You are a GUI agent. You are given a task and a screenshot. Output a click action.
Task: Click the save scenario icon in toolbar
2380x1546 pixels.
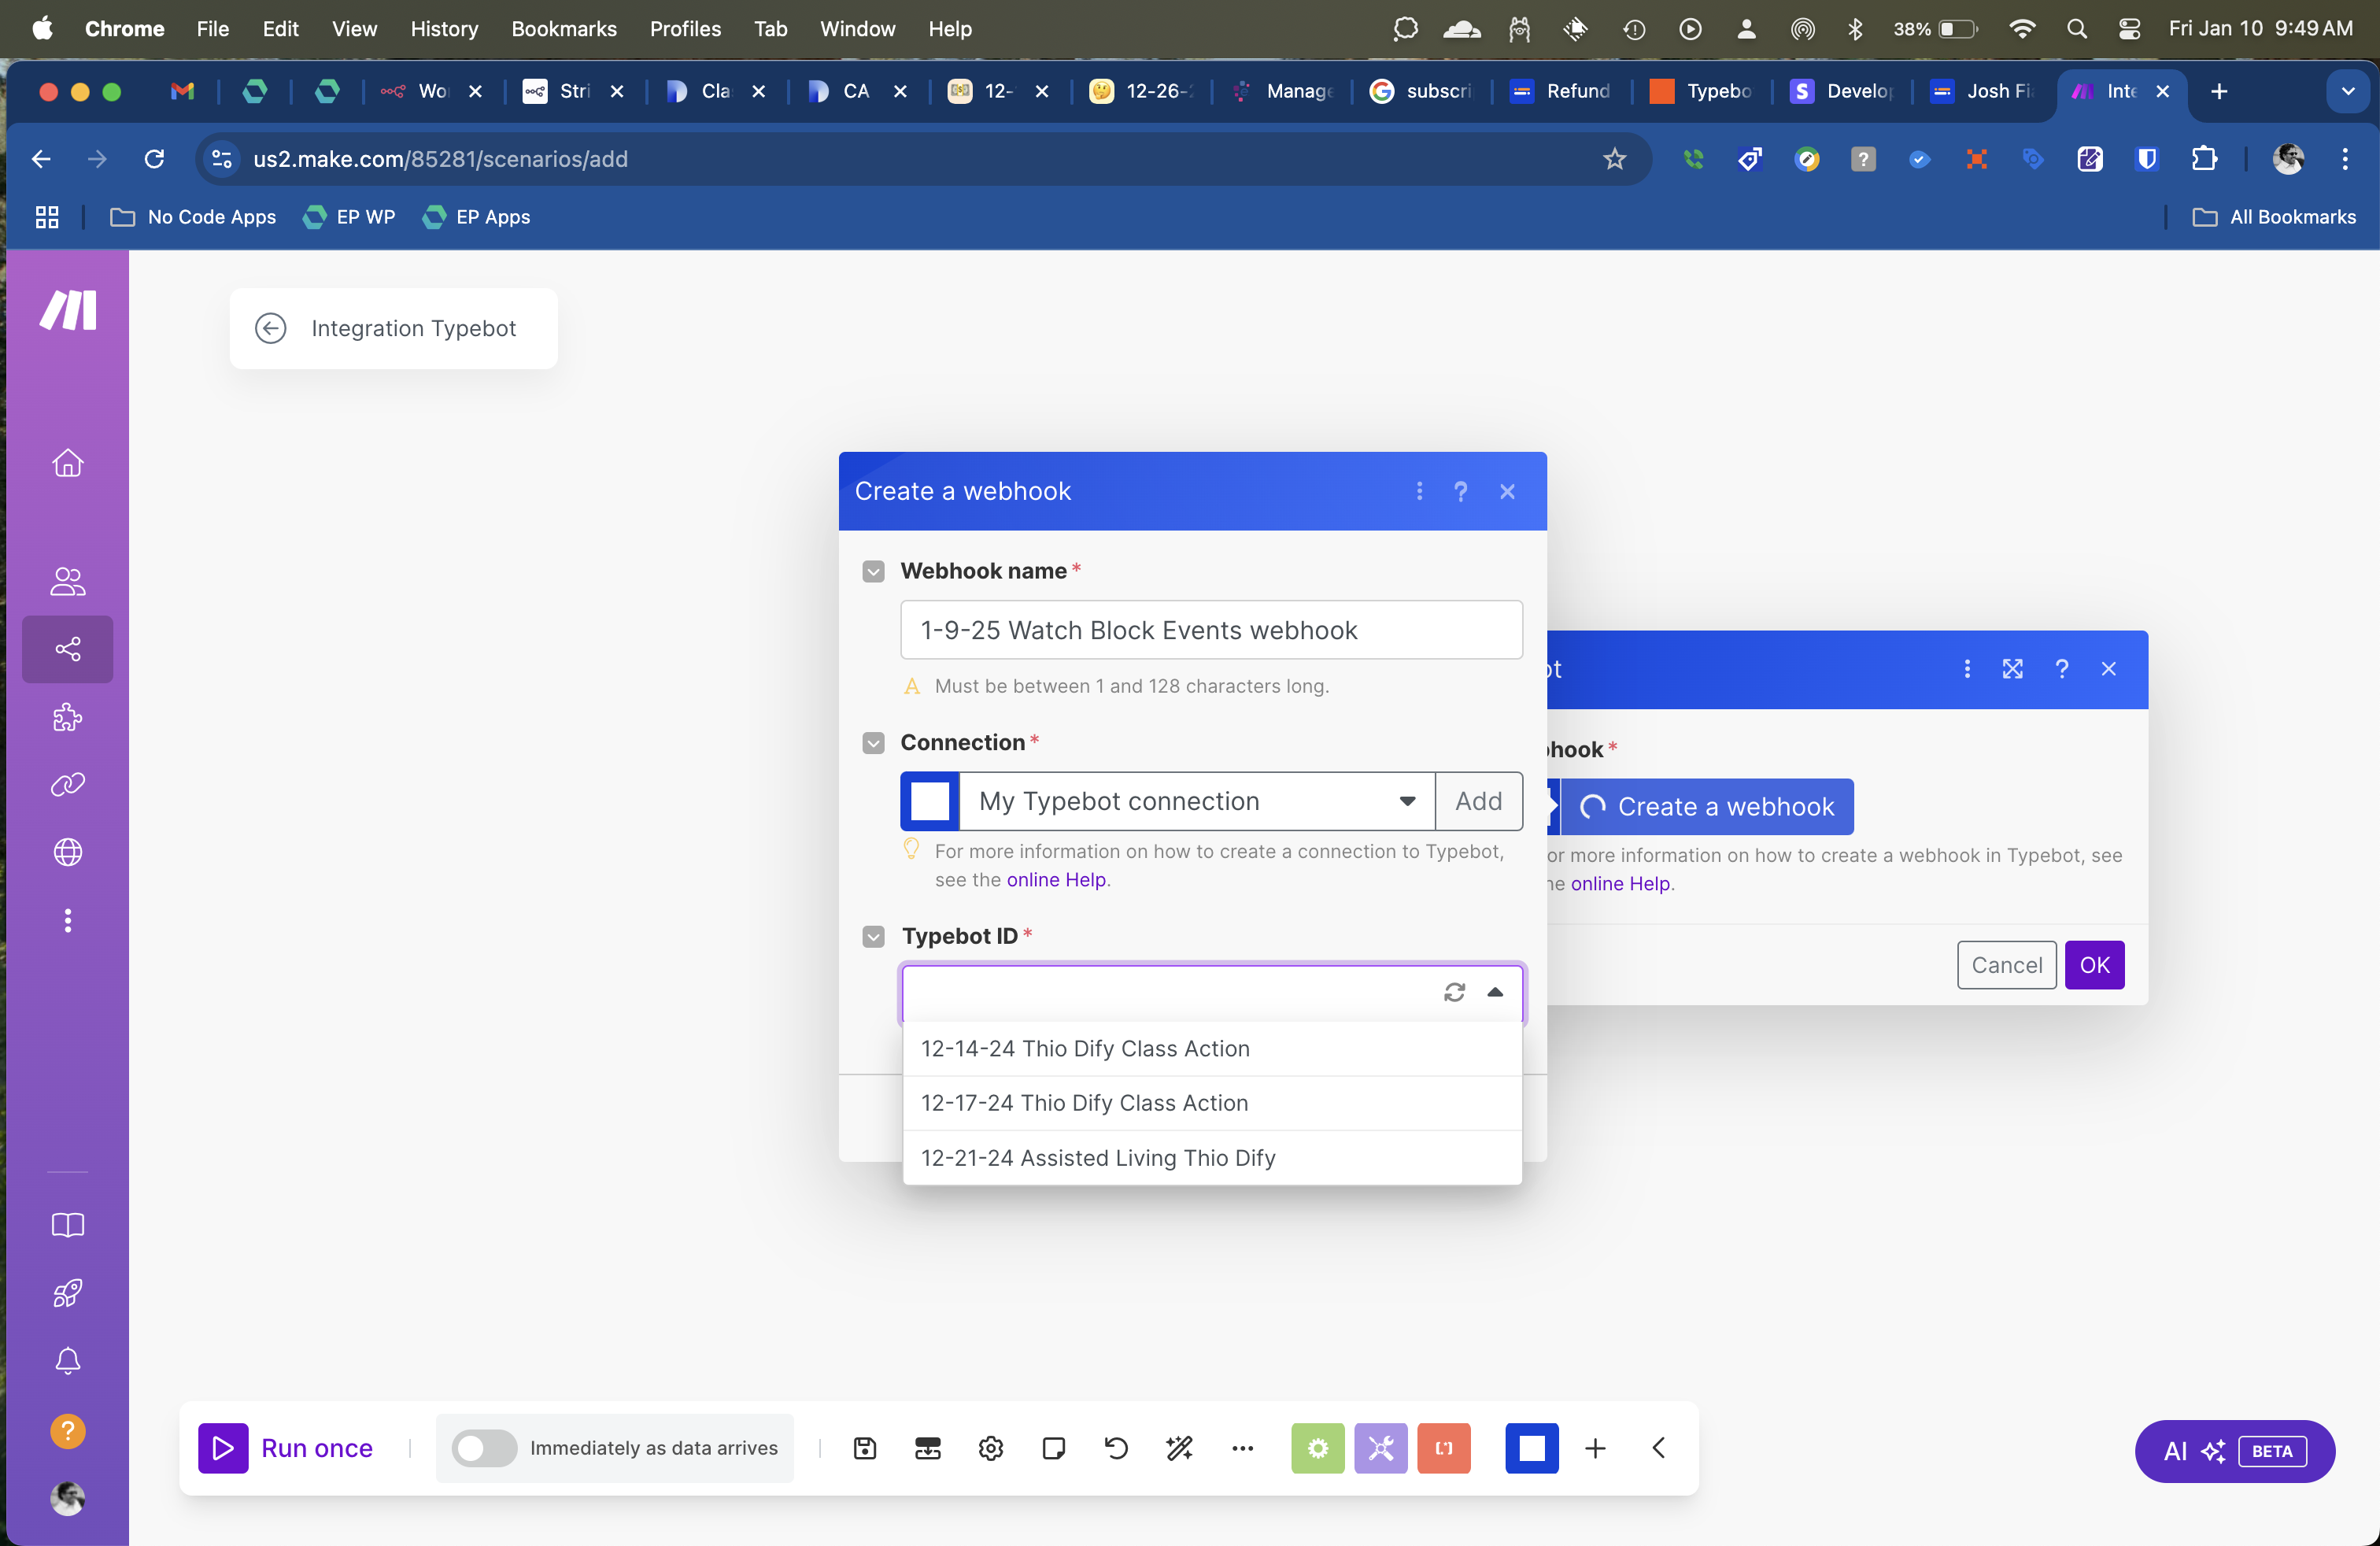tap(865, 1448)
